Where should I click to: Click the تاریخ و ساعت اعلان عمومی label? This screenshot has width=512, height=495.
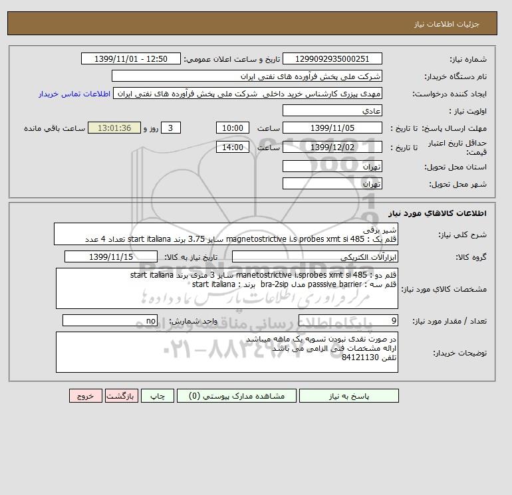point(232,59)
